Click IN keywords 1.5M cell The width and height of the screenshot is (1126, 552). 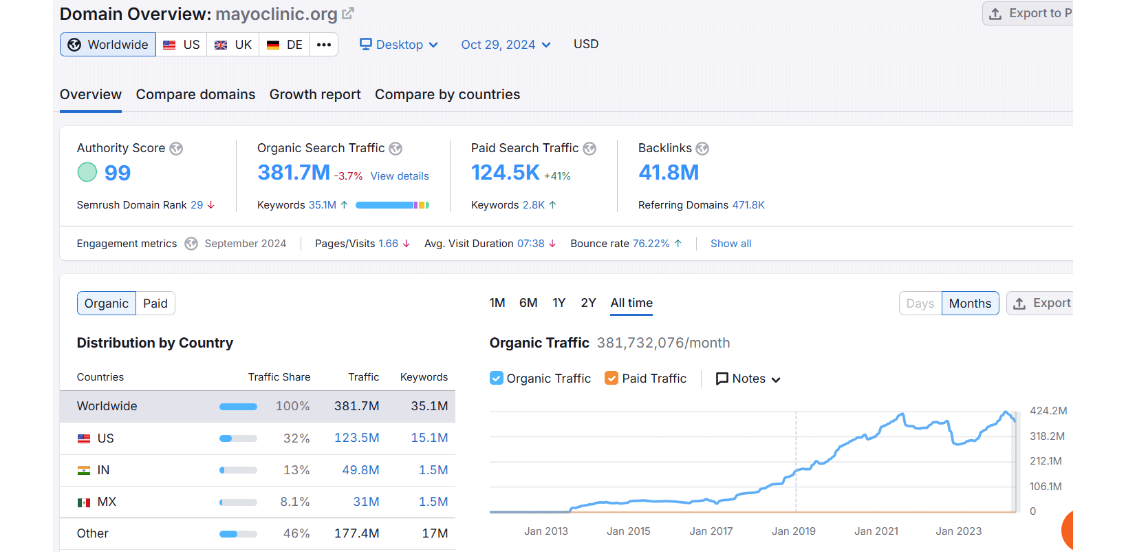point(433,470)
